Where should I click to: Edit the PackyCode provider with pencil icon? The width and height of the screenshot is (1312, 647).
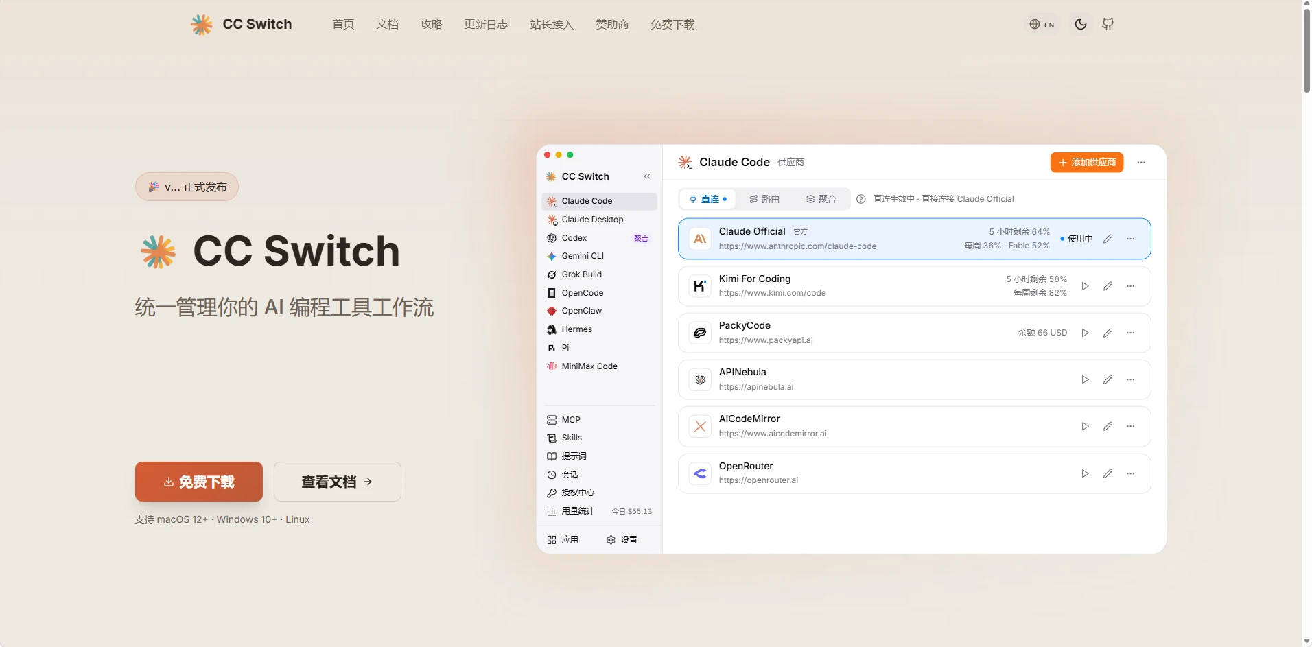1108,333
